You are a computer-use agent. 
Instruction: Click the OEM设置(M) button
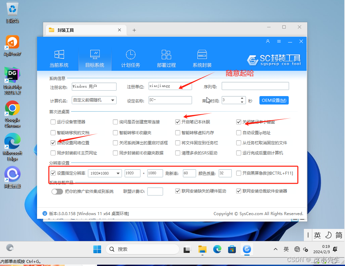pos(274,100)
